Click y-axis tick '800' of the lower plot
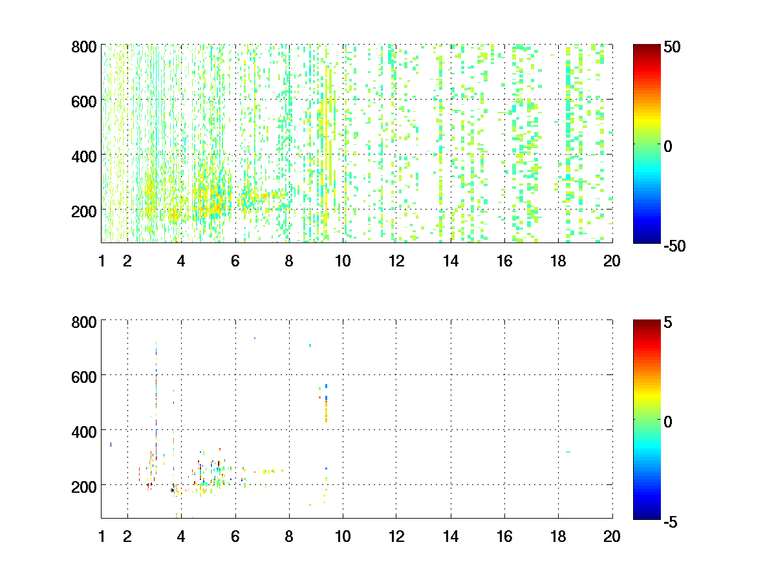The height and width of the screenshot is (582, 776). [83, 321]
